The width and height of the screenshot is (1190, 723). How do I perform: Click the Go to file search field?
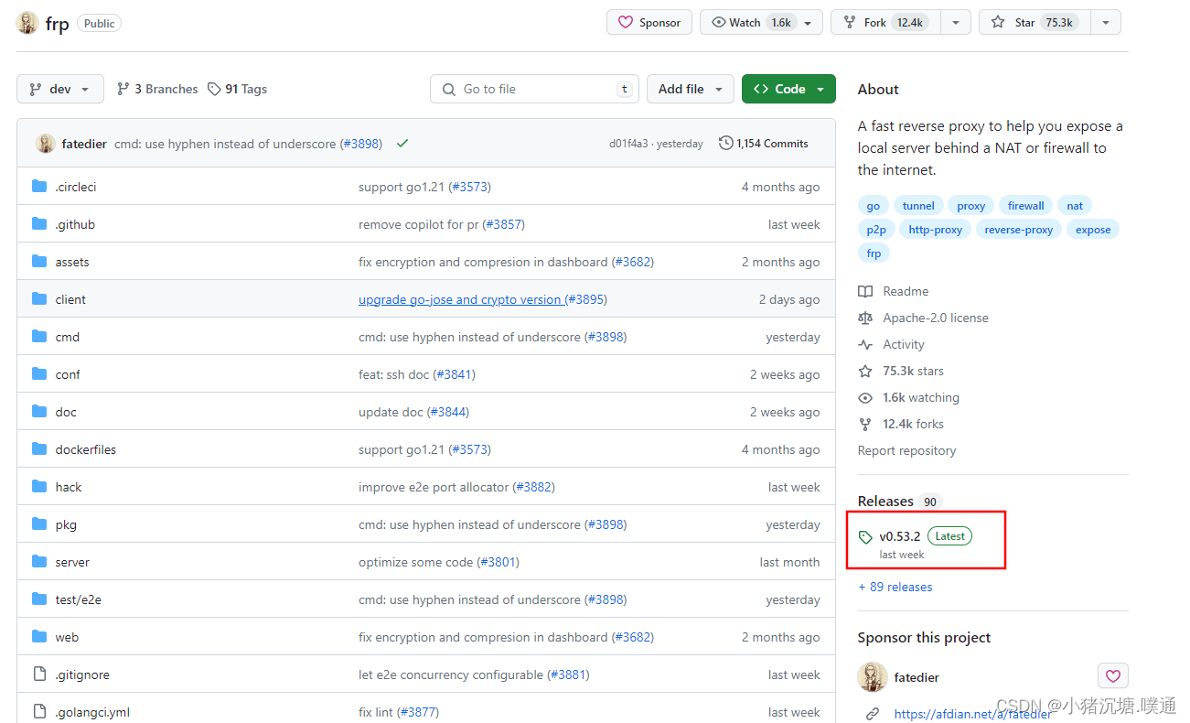[x=534, y=89]
